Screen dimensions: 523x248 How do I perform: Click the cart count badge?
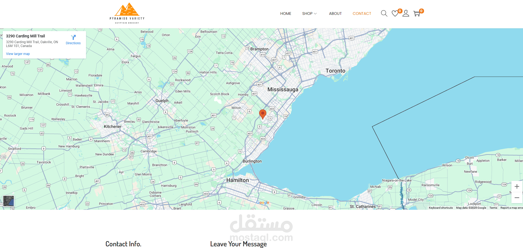pyautogui.click(x=422, y=11)
